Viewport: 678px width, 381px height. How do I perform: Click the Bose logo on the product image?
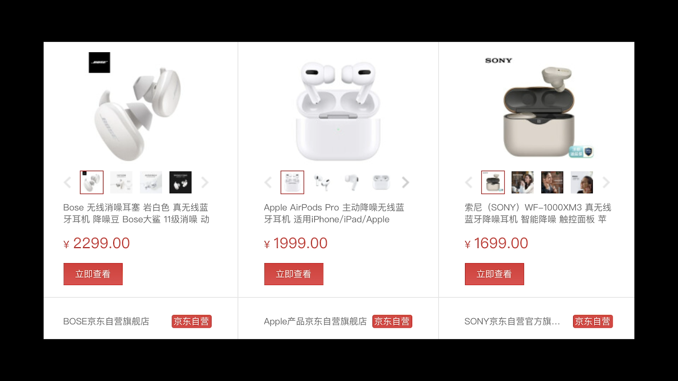coord(99,62)
